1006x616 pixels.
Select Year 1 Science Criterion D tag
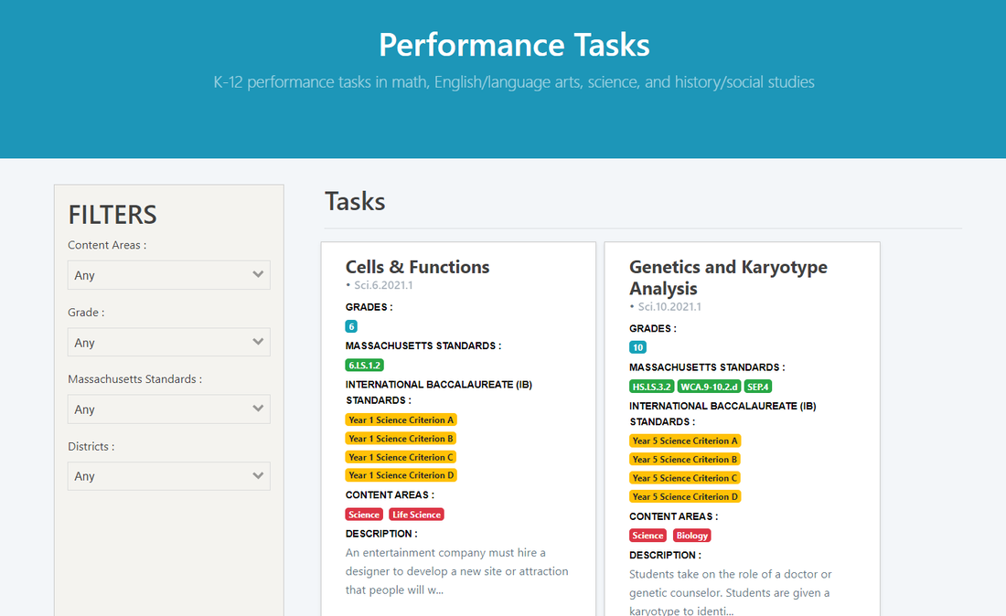[x=401, y=475]
